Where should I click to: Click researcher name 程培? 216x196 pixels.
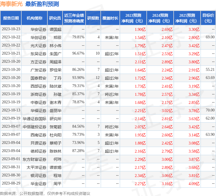[x=57, y=176]
